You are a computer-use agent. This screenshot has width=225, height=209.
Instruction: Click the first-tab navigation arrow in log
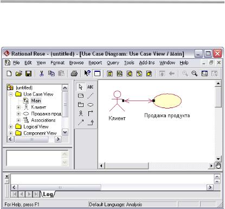tap(15, 194)
